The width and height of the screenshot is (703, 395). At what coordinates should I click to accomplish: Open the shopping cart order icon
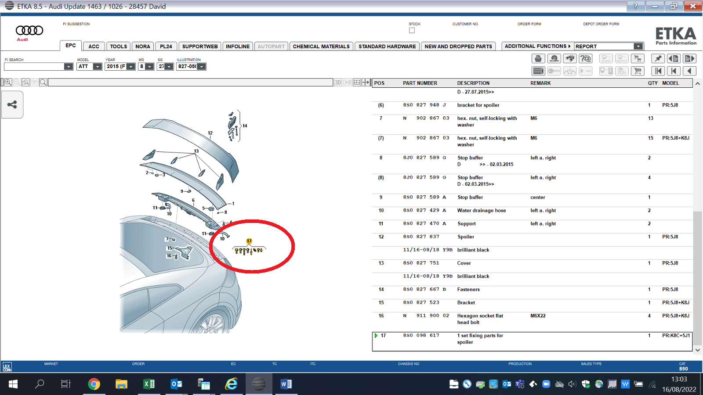coord(638,71)
